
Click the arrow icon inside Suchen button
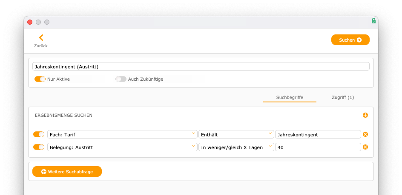(x=359, y=40)
